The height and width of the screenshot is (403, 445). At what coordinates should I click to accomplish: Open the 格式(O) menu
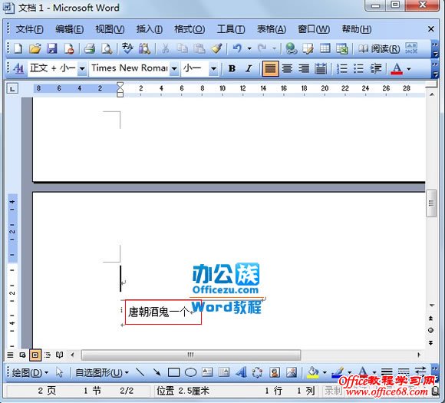click(190, 29)
